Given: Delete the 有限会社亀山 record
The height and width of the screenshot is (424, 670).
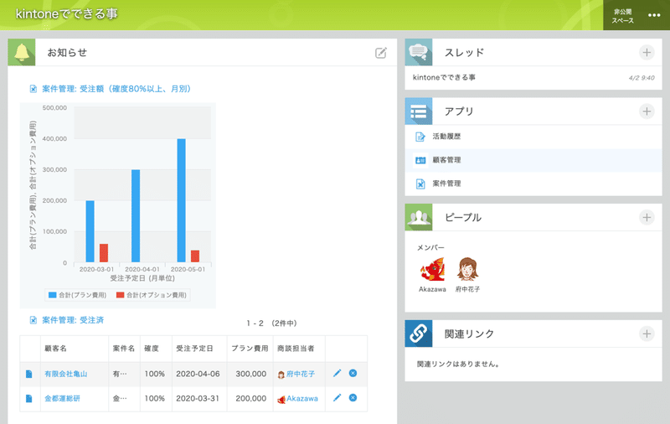Looking at the screenshot, I should click(353, 373).
